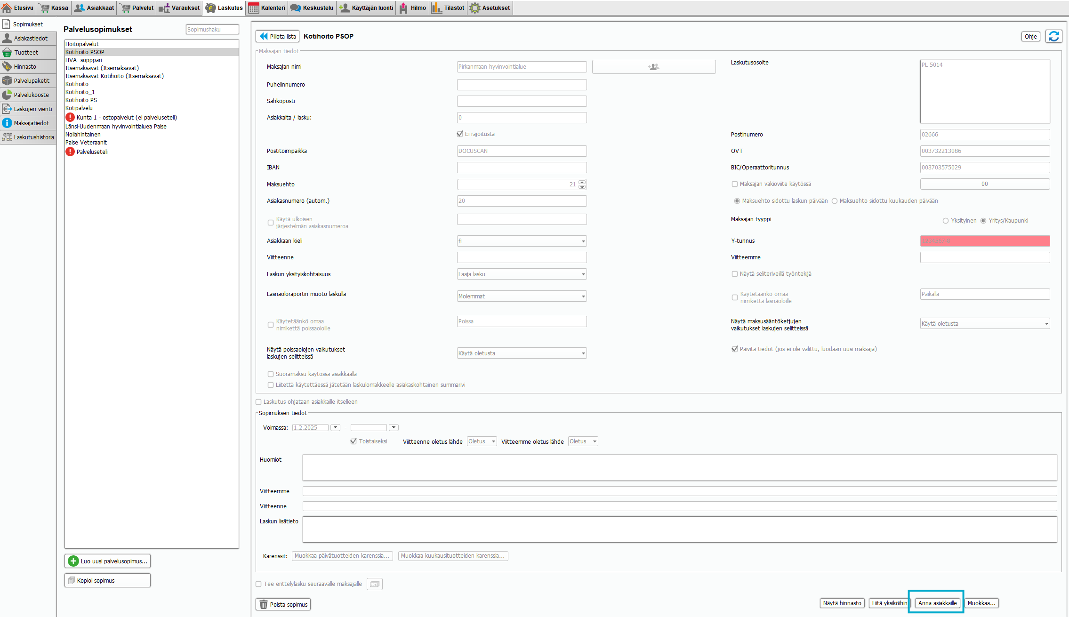Click the Keskustelu speech bubble icon

pos(296,8)
